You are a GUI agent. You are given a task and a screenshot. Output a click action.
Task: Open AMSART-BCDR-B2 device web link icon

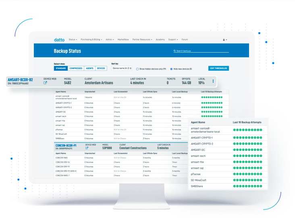point(45,83)
